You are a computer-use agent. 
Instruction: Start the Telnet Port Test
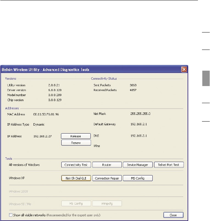click(x=169, y=165)
